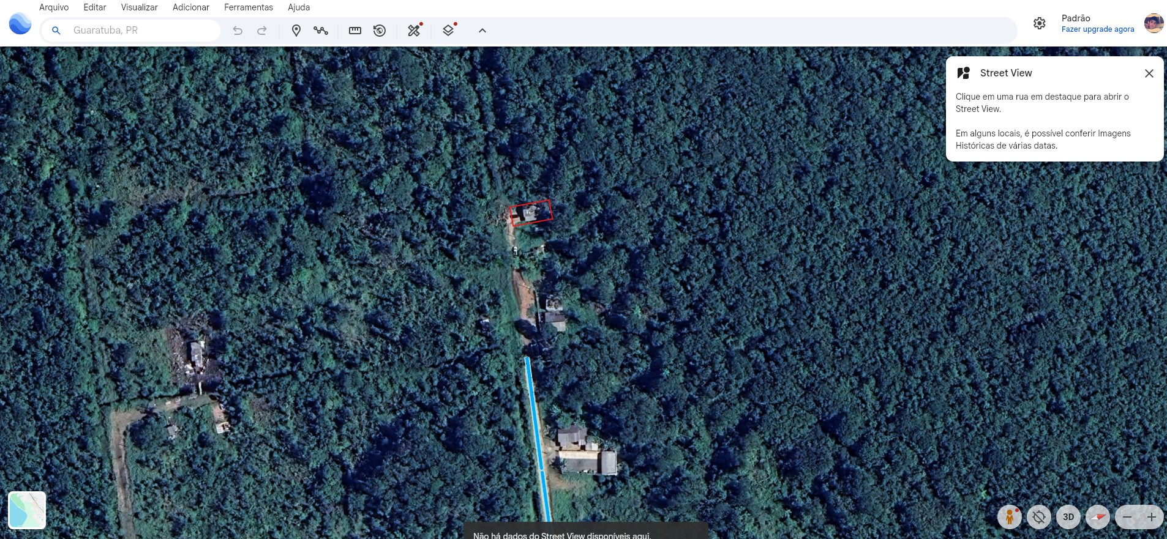This screenshot has height=539, width=1167.
Task: Click the Street View card icon
Action: click(x=964, y=73)
